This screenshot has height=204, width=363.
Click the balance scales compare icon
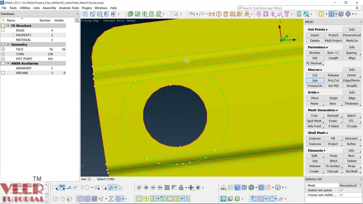click(144, 14)
